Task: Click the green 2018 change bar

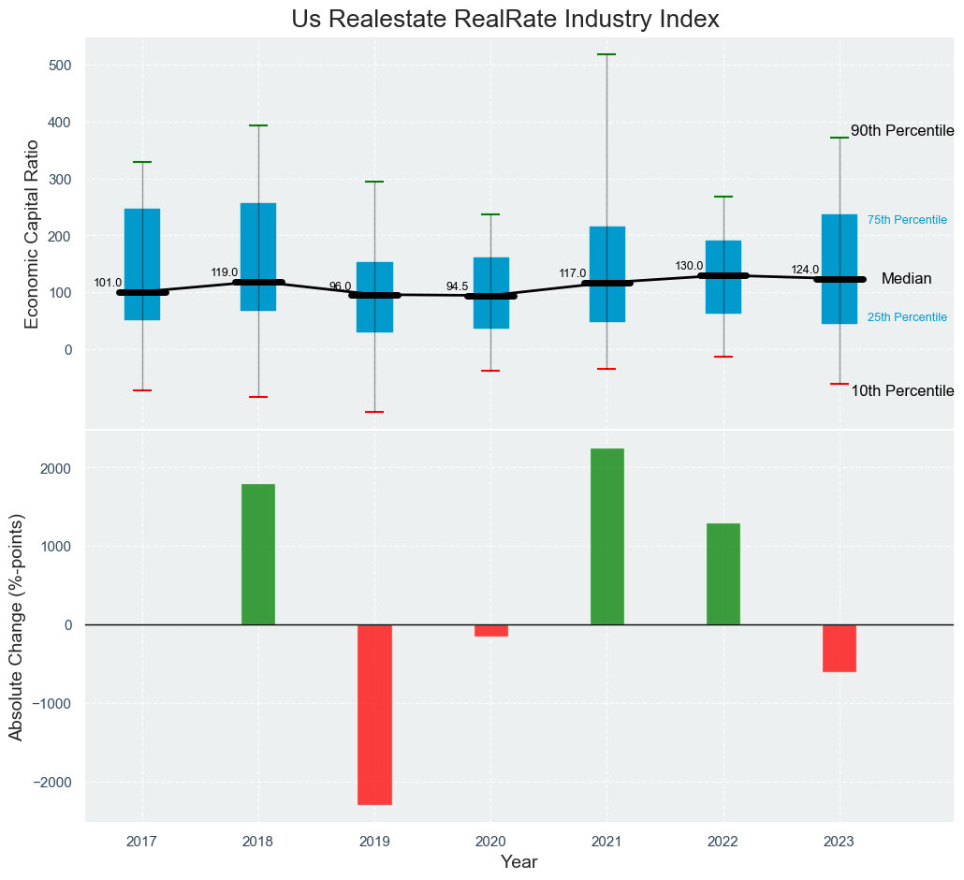Action: (x=258, y=554)
